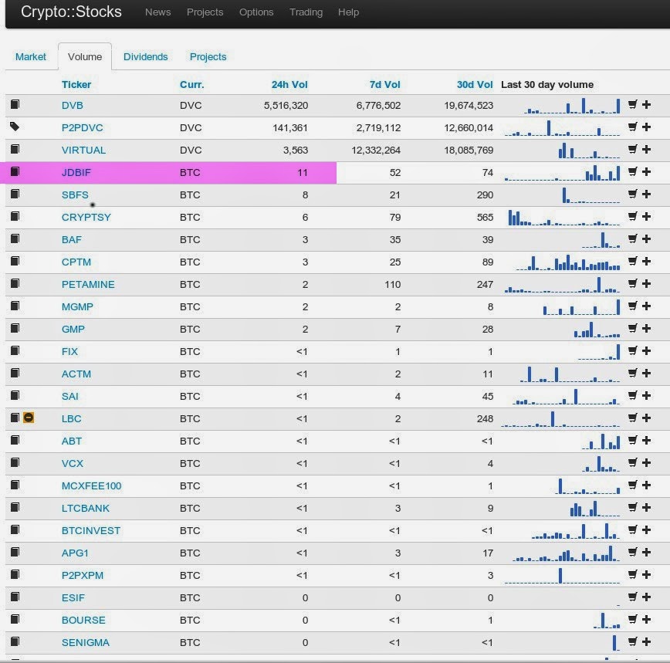This screenshot has width=670, height=663.
Task: Open the cart icon in CRYPTSY row
Action: coord(632,217)
